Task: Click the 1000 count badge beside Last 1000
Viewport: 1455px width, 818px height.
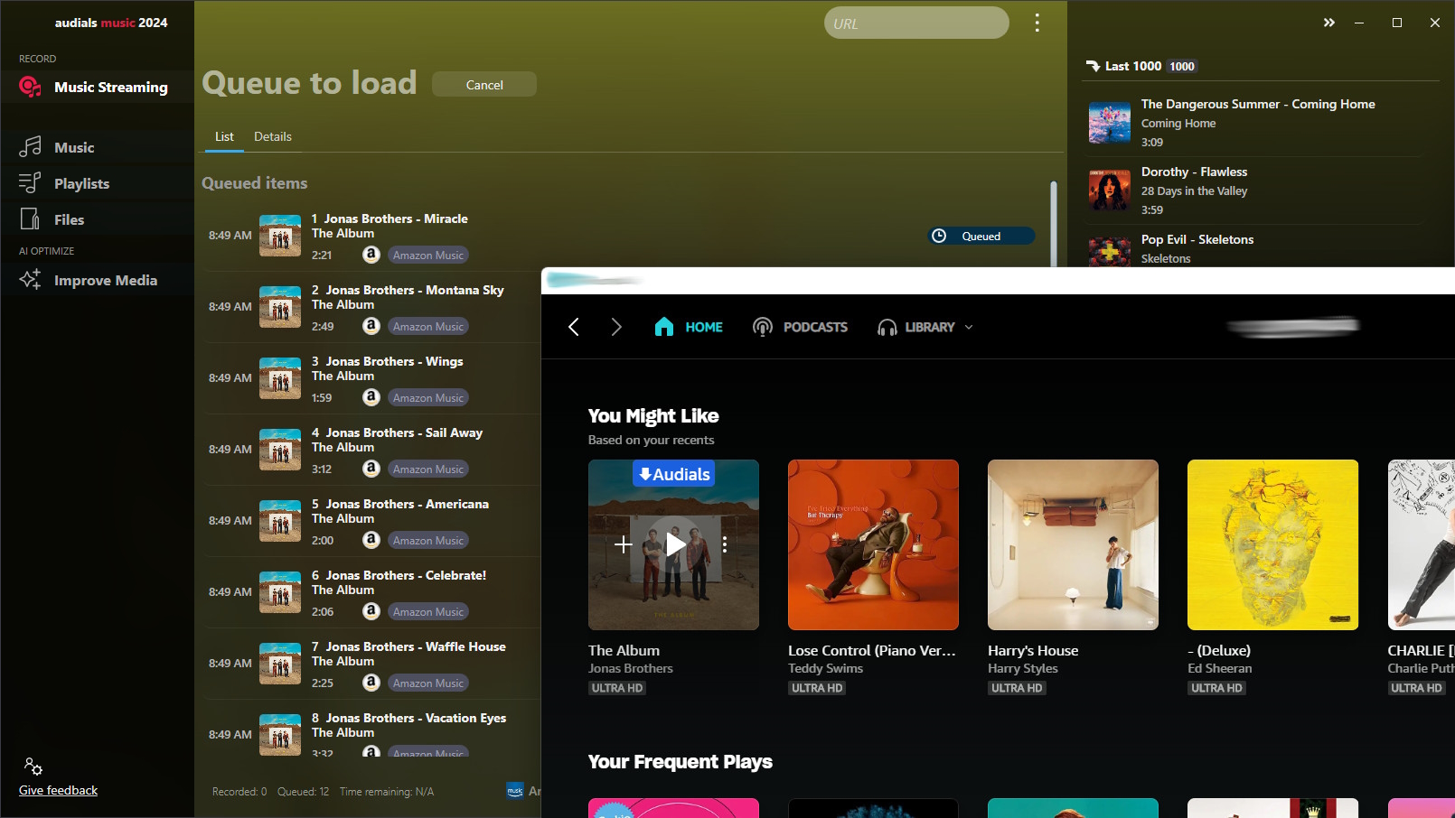Action: (x=1182, y=66)
